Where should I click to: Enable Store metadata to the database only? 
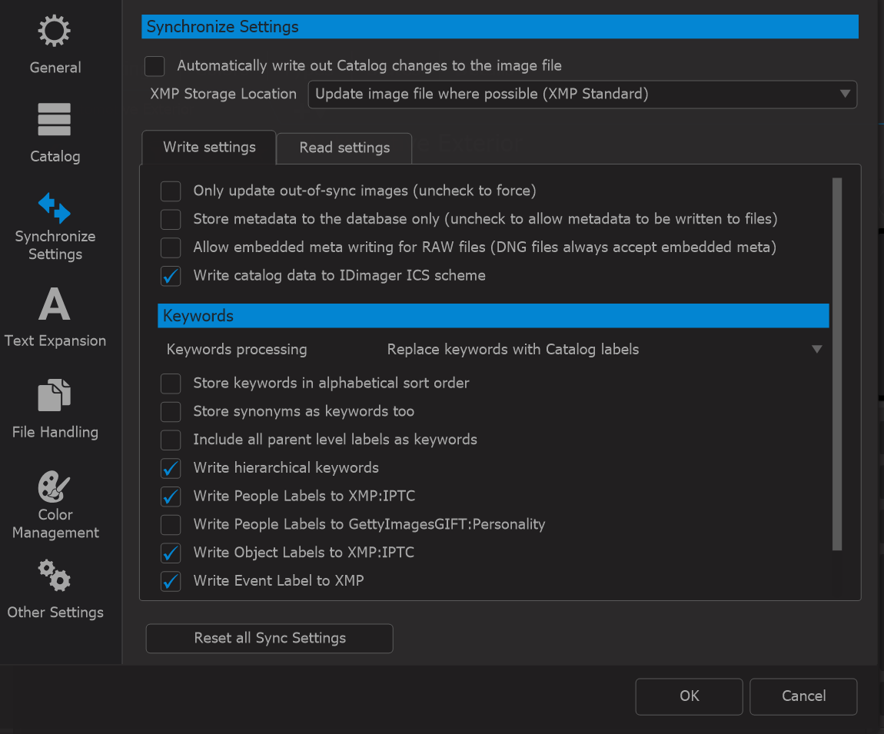click(x=171, y=219)
